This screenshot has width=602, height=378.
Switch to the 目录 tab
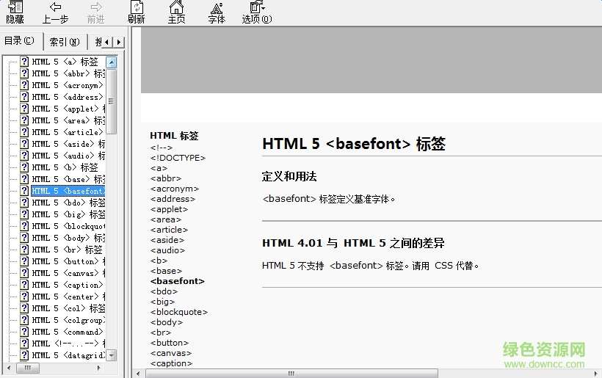point(20,41)
